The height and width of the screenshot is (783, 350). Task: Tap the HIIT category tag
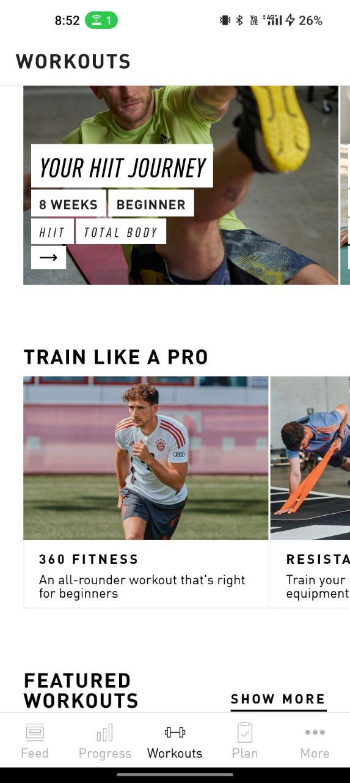[x=52, y=232]
